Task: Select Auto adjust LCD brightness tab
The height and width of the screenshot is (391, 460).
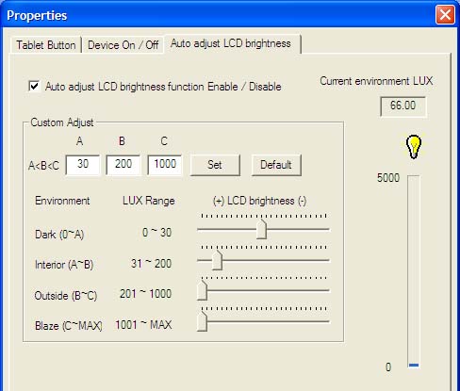Action: coord(231,43)
